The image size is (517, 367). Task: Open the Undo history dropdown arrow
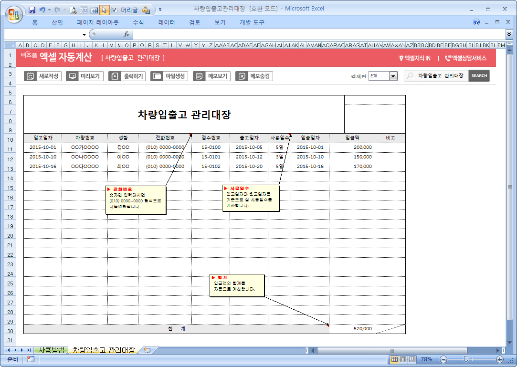tap(49, 10)
